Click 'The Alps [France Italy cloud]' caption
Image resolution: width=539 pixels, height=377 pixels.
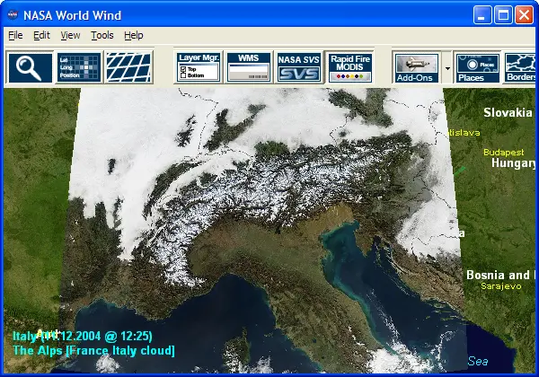coord(93,351)
